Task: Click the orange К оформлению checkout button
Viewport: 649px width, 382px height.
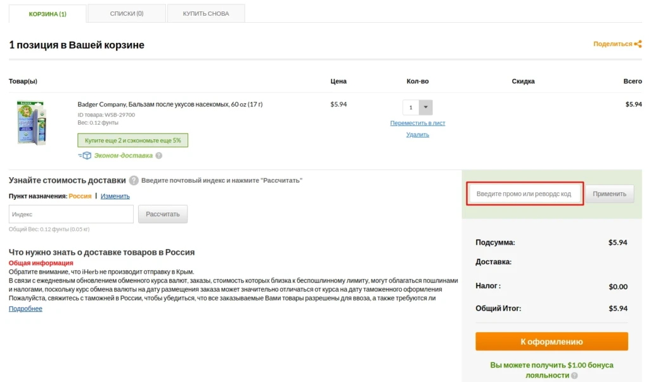Action: click(551, 342)
